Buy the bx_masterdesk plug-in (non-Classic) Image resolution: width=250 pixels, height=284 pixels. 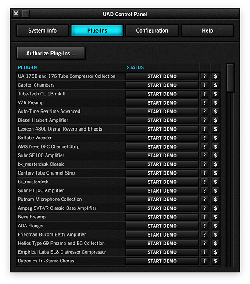[215, 182]
